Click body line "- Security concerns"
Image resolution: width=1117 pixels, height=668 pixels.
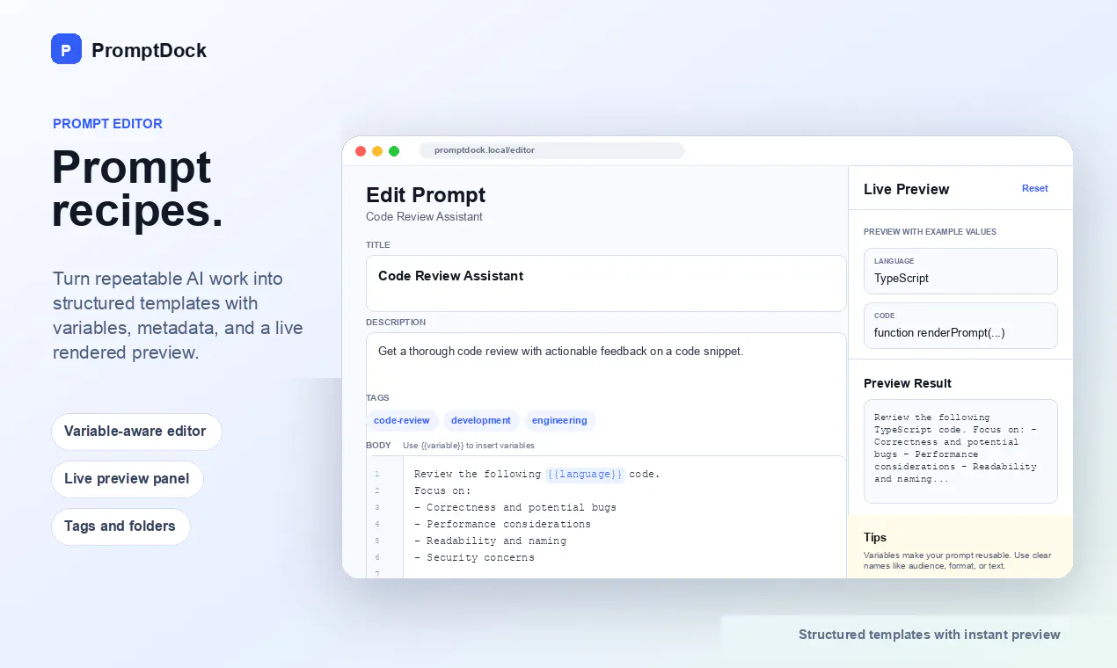(474, 557)
